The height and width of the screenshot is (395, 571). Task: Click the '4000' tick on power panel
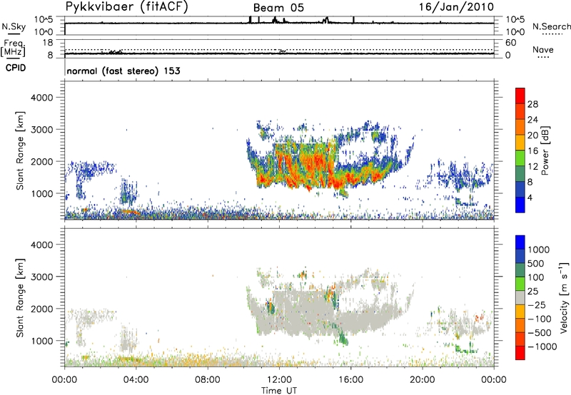tap(42, 98)
